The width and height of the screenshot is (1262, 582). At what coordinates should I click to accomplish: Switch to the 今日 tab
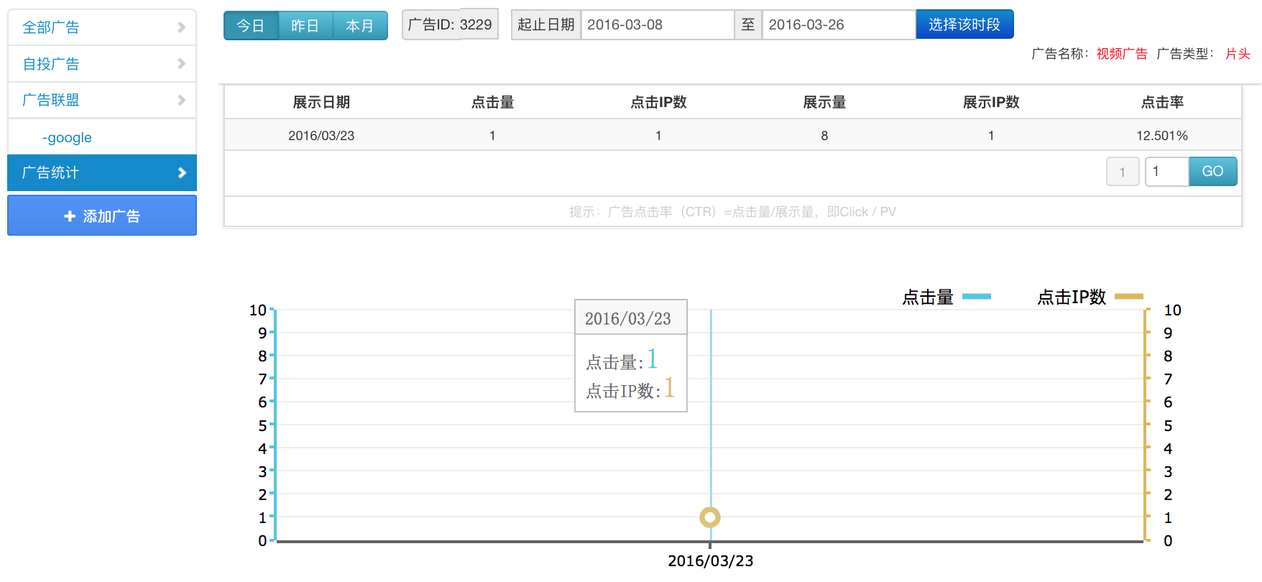click(251, 26)
